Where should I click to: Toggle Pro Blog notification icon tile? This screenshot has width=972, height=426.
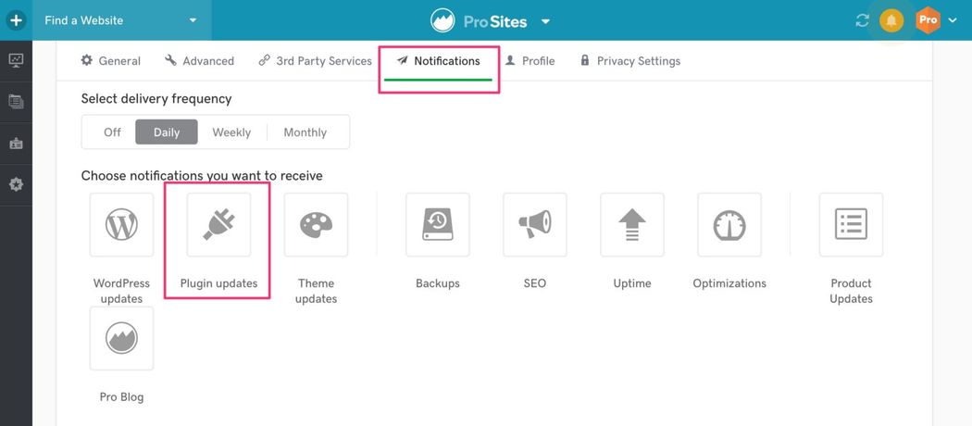121,339
